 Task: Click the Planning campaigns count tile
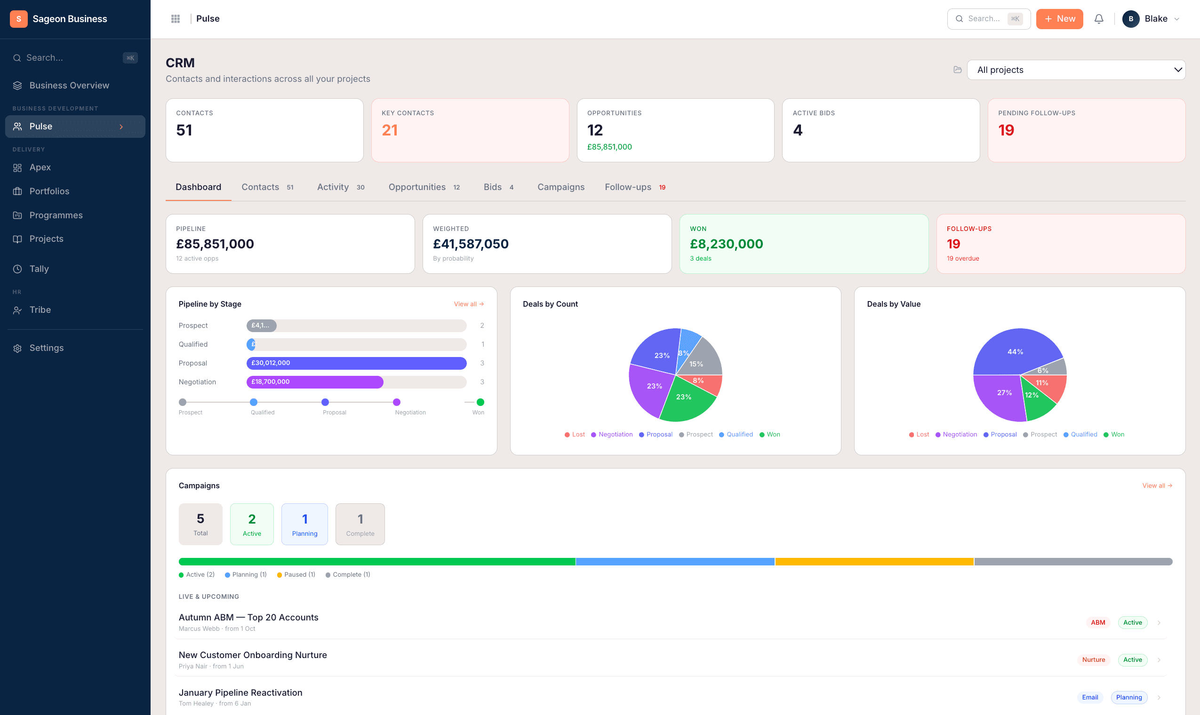point(304,524)
